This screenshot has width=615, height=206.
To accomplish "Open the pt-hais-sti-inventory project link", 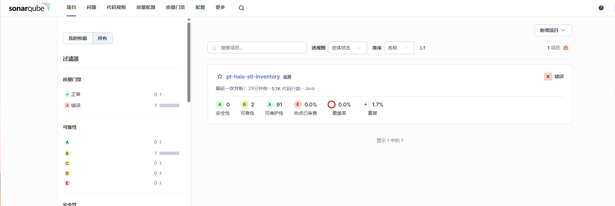I will pyautogui.click(x=253, y=76).
